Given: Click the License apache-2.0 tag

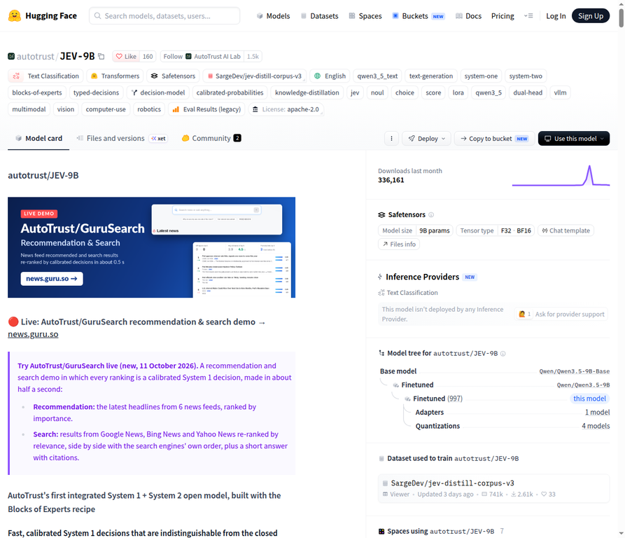Looking at the screenshot, I should tap(286, 109).
